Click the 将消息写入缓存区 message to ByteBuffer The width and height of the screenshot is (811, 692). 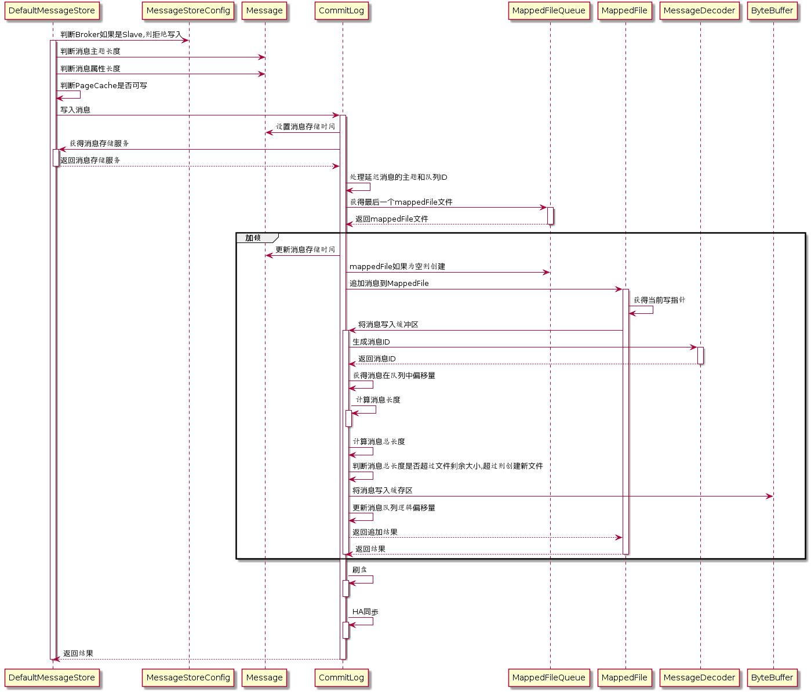click(x=383, y=491)
